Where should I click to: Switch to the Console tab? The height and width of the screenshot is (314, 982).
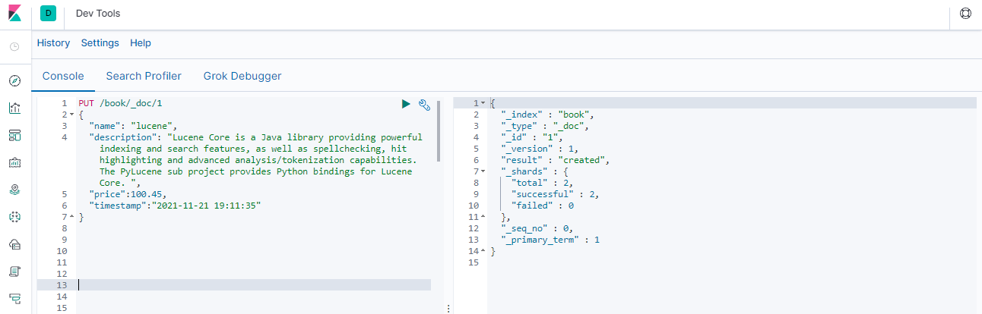[63, 76]
